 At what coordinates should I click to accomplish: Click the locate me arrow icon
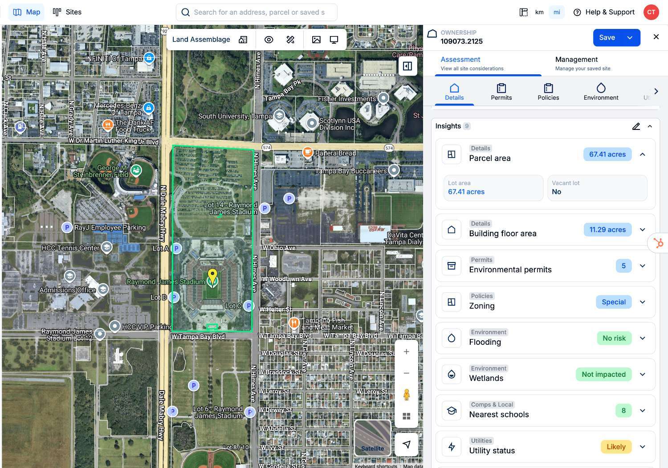(406, 444)
